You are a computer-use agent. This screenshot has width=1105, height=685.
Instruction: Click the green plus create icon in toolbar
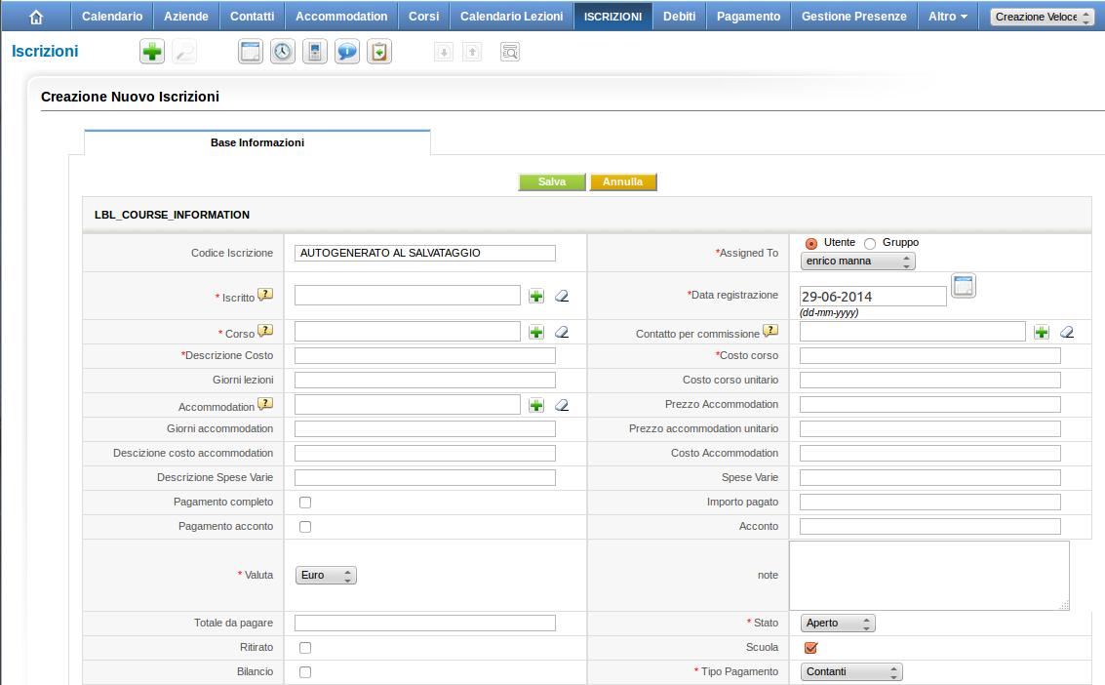click(152, 53)
